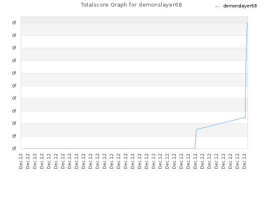
Task: Click the top '0f' y-axis label
Action: click(14, 23)
